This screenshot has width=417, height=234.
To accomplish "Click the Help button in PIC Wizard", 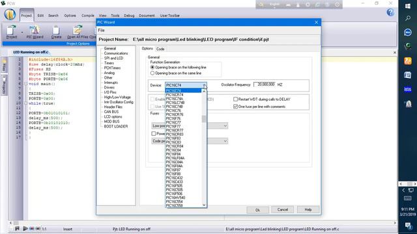I will [308, 209].
